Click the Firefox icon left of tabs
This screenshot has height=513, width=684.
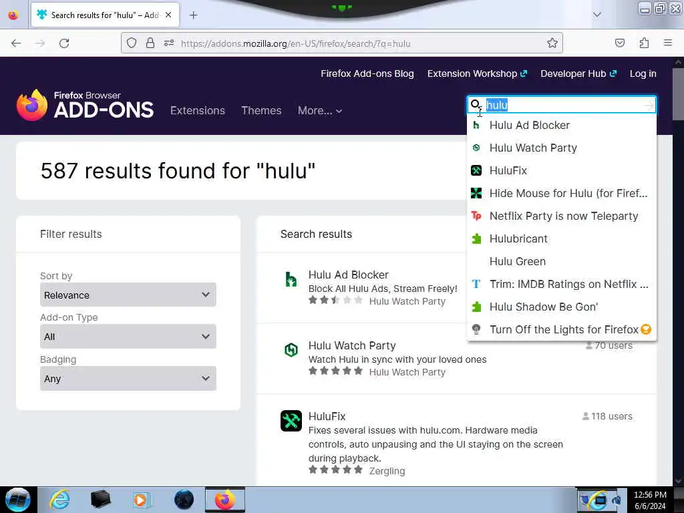point(13,15)
